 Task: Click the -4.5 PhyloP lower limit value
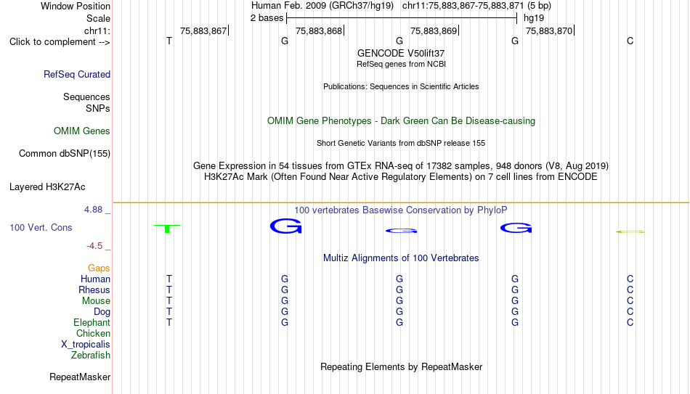click(94, 246)
